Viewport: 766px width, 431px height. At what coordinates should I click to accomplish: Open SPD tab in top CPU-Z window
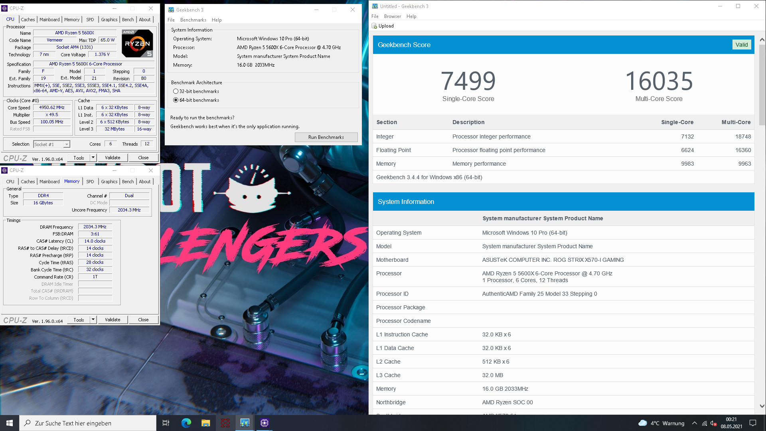[90, 20]
